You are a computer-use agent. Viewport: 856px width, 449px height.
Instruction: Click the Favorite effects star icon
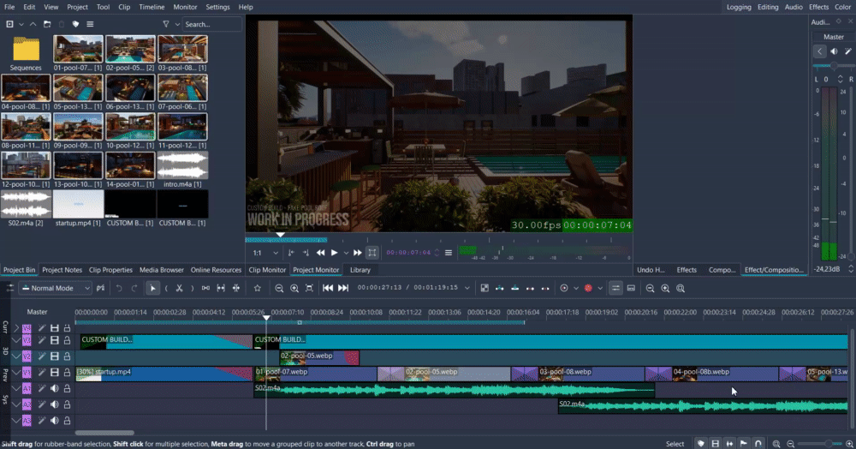point(257,288)
